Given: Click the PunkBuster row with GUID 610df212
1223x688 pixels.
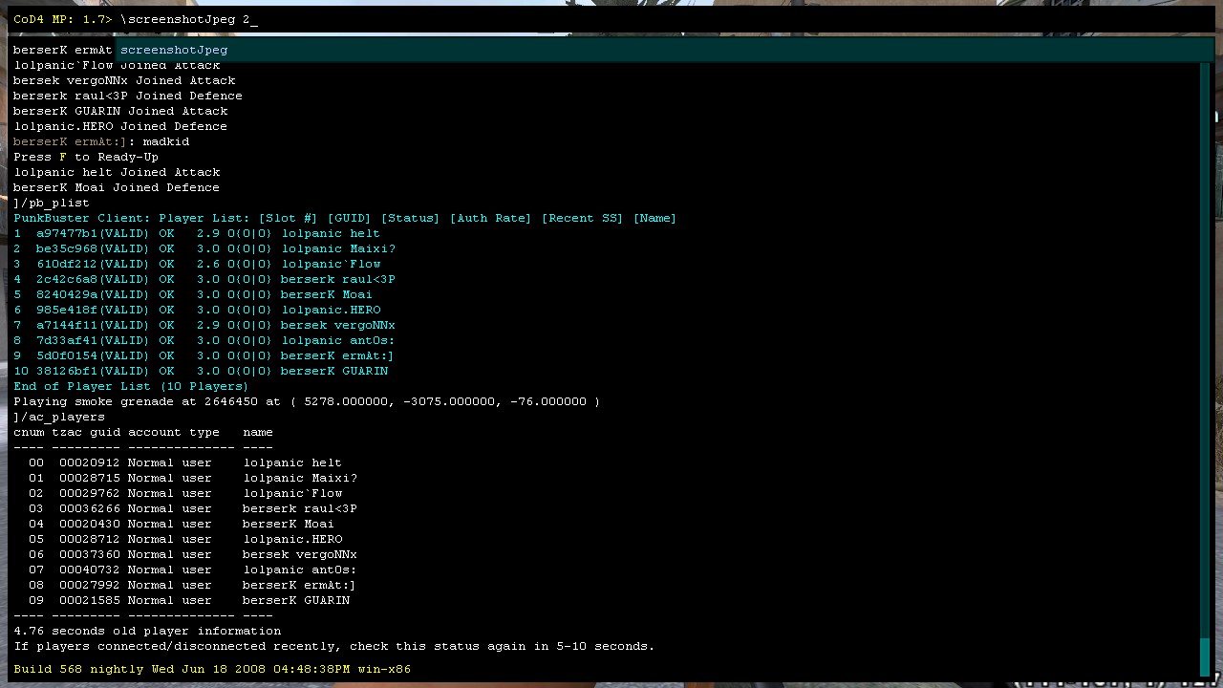Looking at the screenshot, I should [197, 264].
